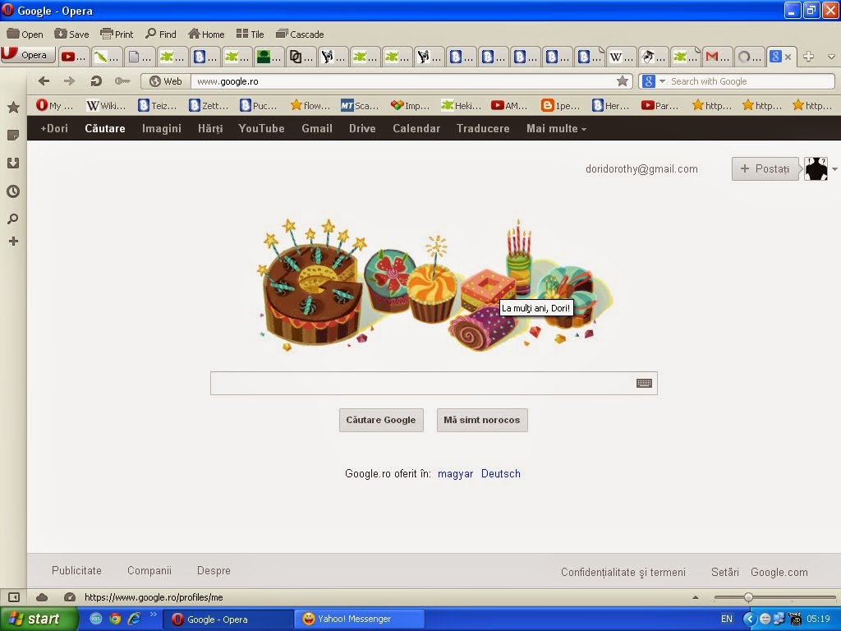Click Cascade in the main toolbar
Viewport: 841px width, 631px height.
300,35
